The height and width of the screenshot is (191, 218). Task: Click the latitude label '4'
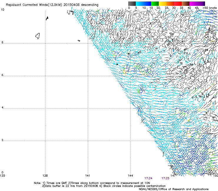pos(2,108)
